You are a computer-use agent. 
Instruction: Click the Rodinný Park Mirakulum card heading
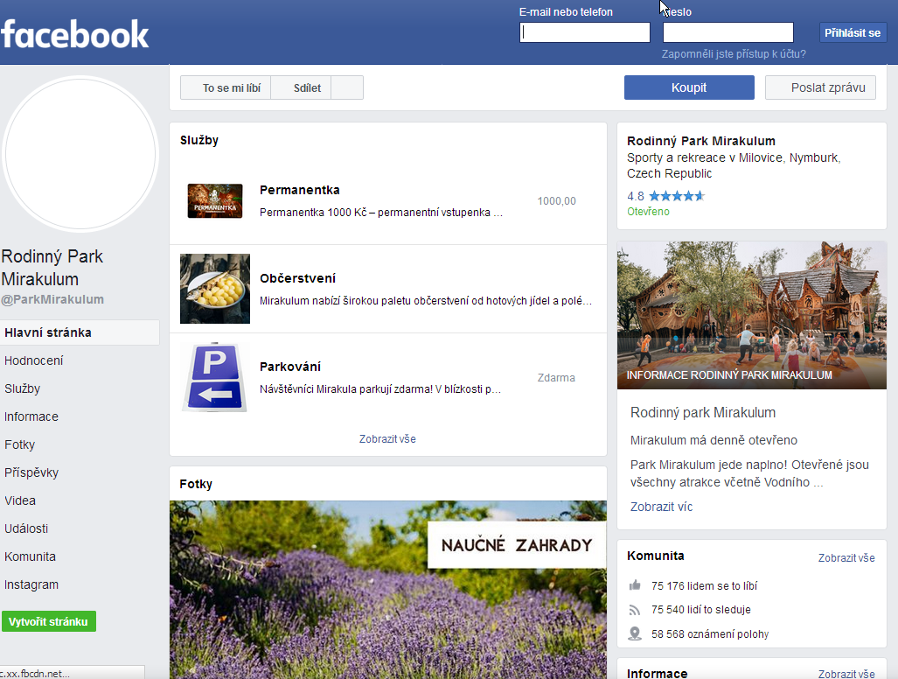(x=701, y=141)
